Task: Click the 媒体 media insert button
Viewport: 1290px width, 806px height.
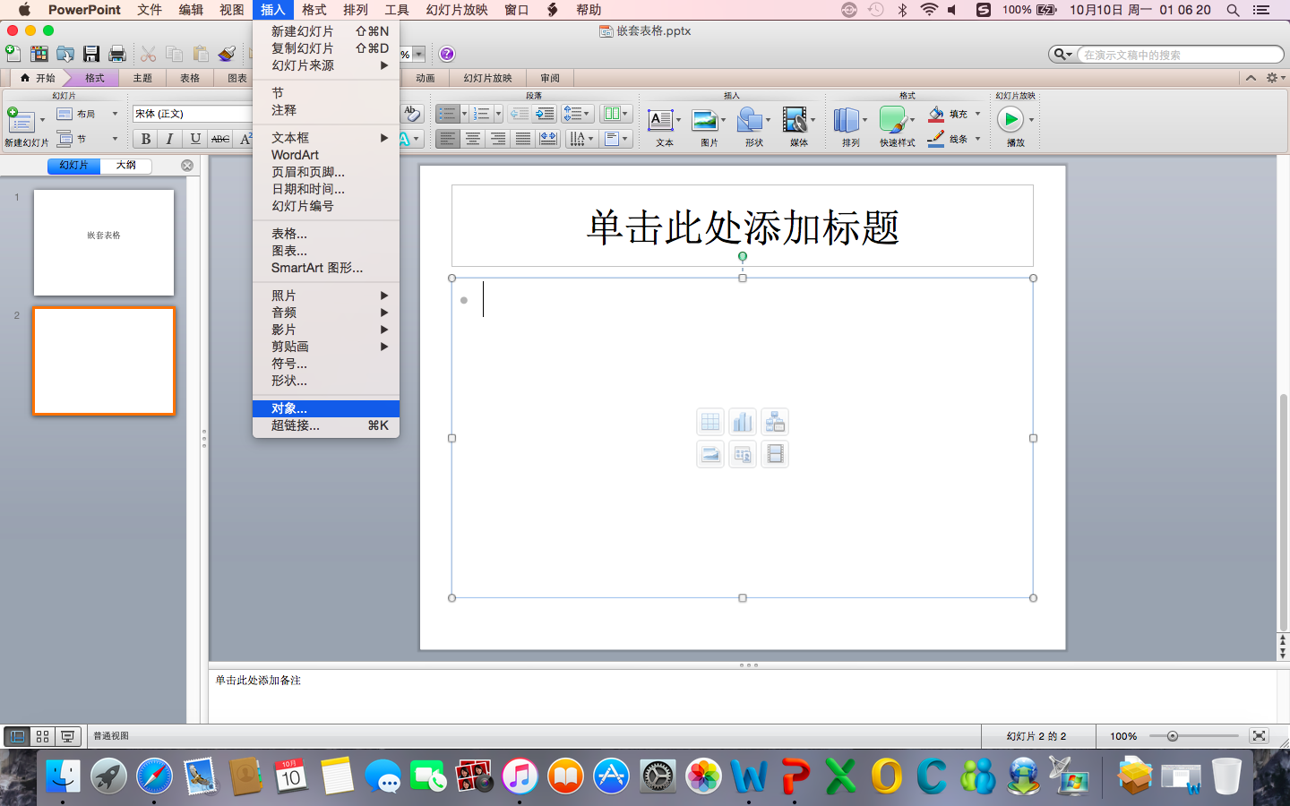Action: [x=798, y=126]
